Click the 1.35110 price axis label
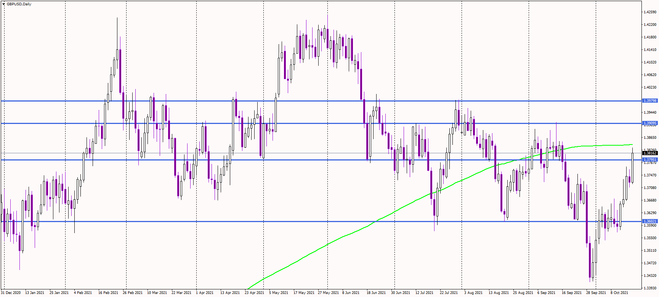 pyautogui.click(x=650, y=251)
